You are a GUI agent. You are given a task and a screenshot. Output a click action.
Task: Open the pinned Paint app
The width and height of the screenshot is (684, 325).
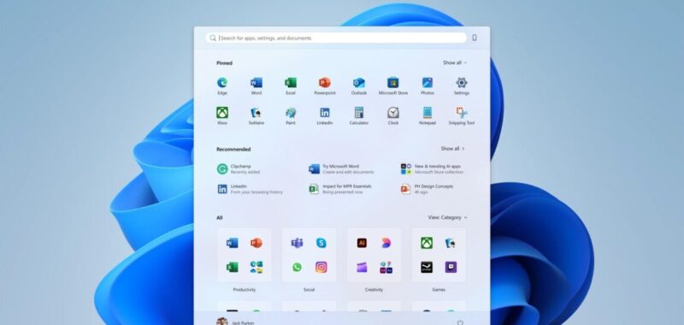(x=291, y=115)
